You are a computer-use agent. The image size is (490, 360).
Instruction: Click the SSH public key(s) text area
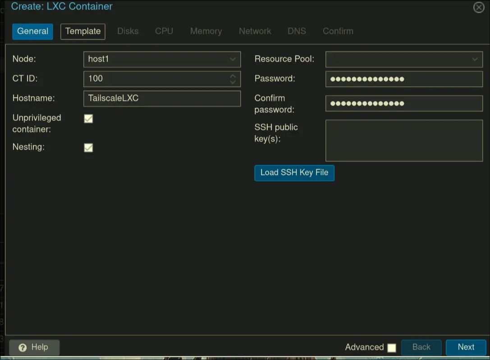pos(404,140)
